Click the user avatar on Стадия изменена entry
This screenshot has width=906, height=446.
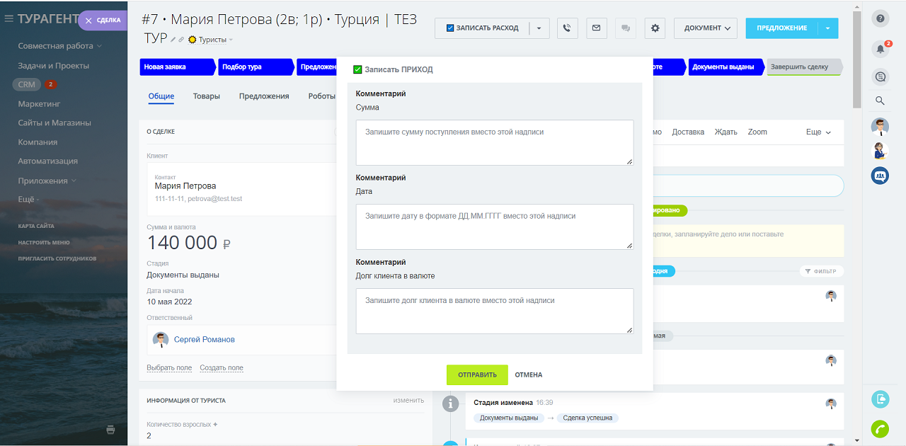coord(831,404)
